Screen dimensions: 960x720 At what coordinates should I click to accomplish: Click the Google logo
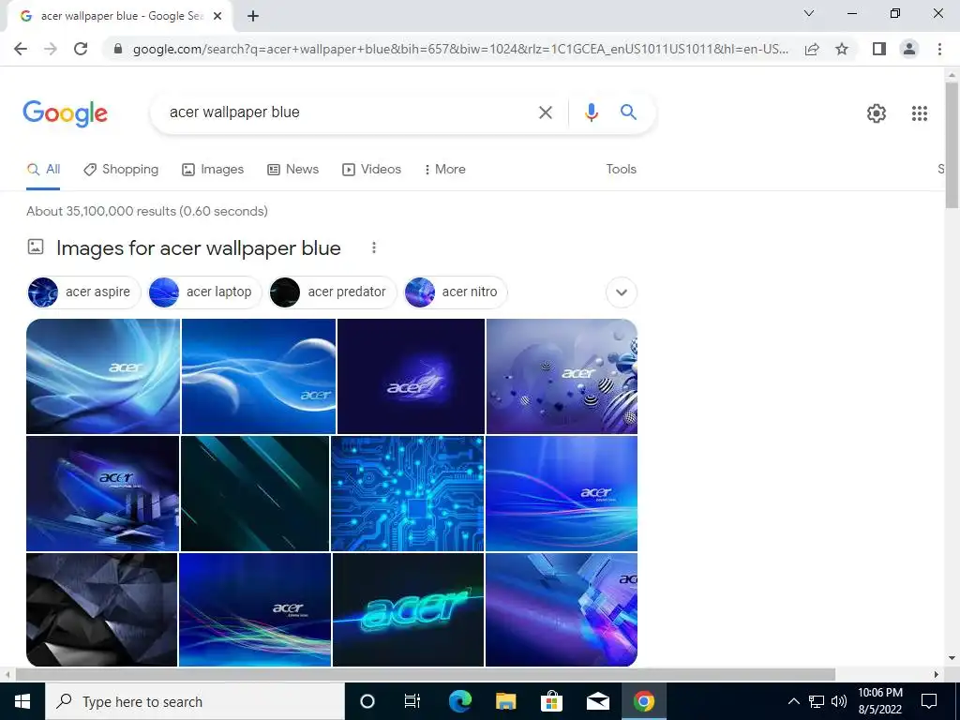65,113
